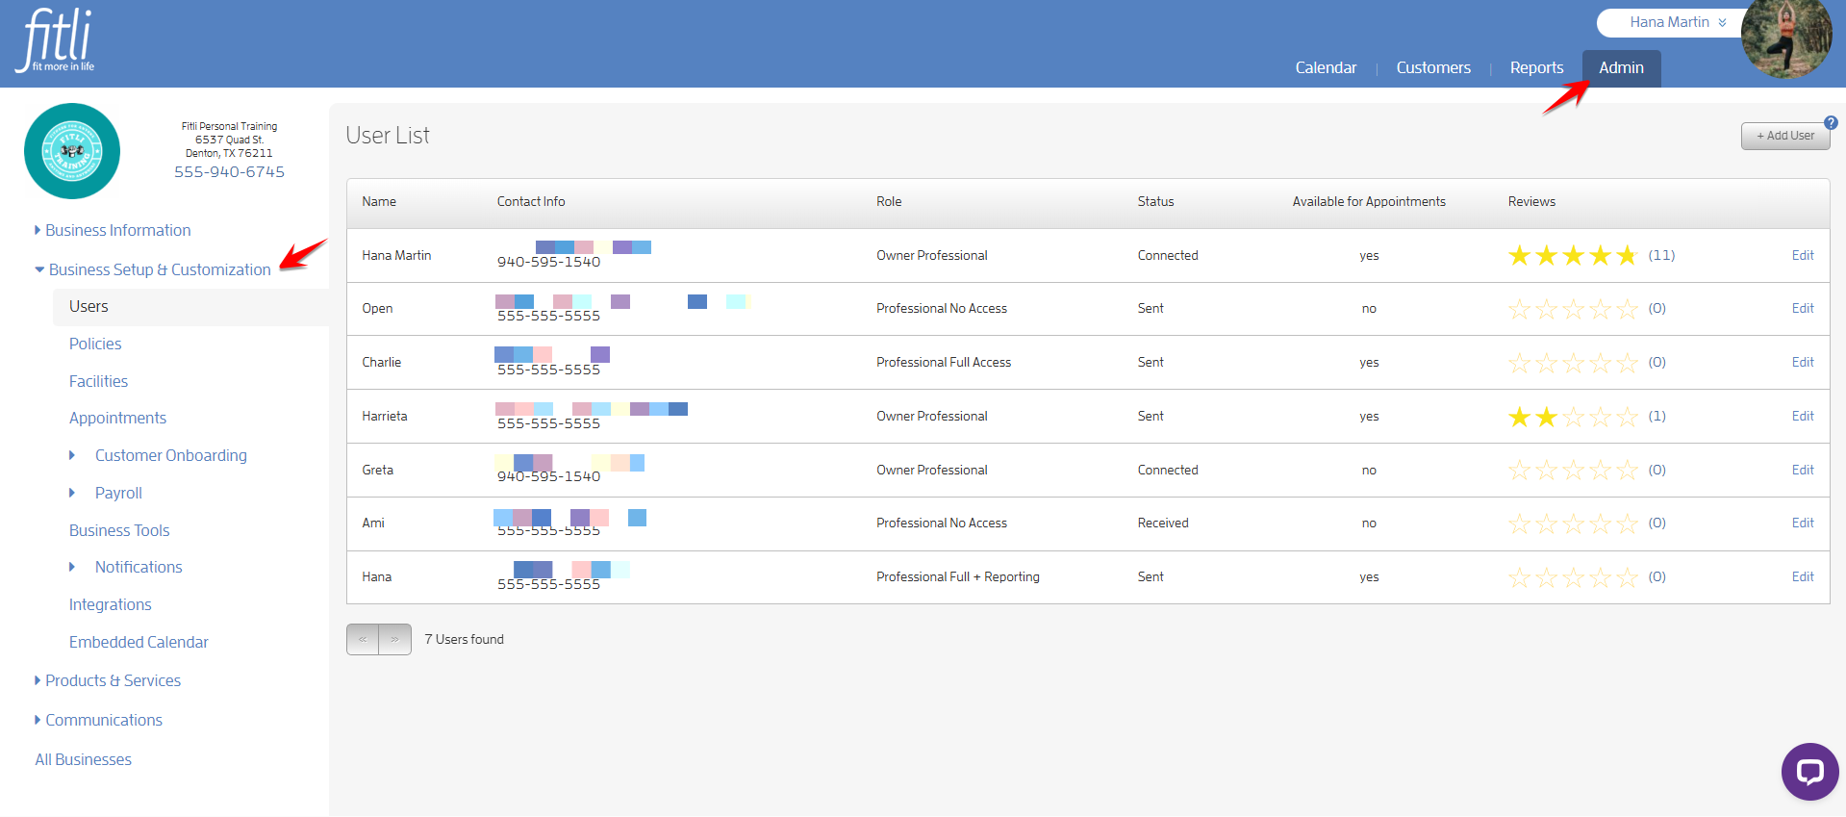Viewport: 1846px width, 817px height.
Task: Click the star rating for Charlie
Action: coord(1573,363)
